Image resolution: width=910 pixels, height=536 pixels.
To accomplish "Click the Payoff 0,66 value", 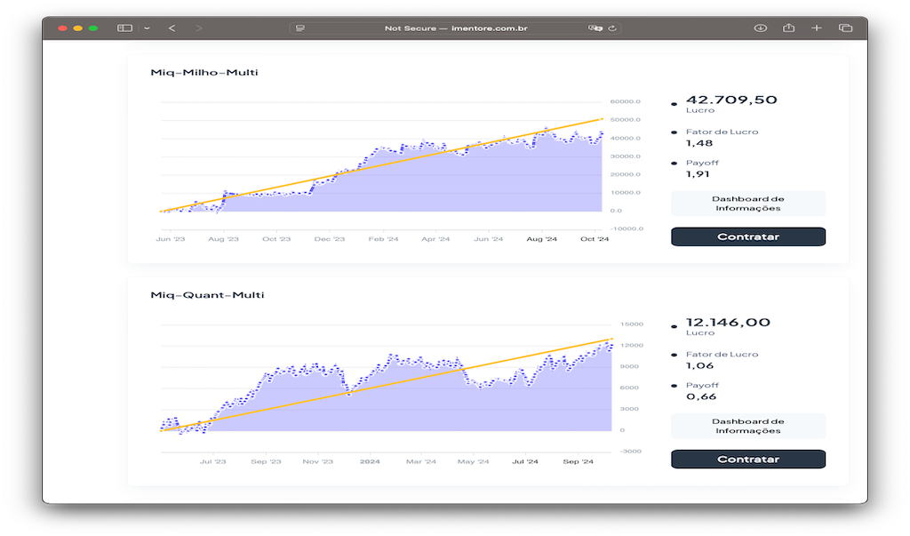I will [x=701, y=396].
